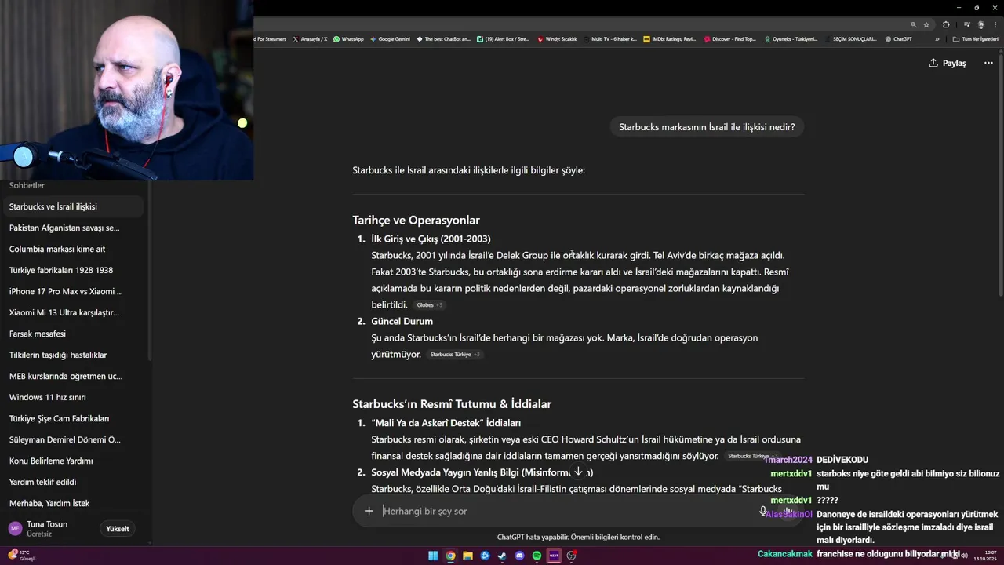This screenshot has width=1004, height=565.
Task: Open the Xiaomi Mi 13 Ultra karşılaştır chat
Action: coord(72,312)
